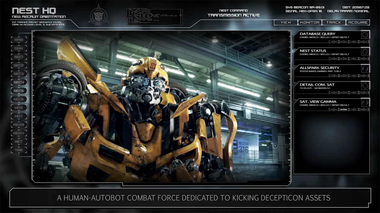Click the 74/05.0.01 Q4 REGION text
The height and width of the screenshot is (213, 380).
[315, 88]
